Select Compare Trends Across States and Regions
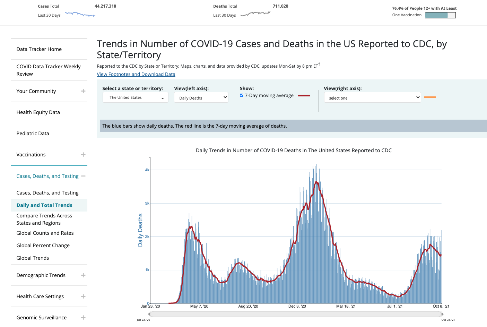The image size is (487, 327). (x=44, y=219)
